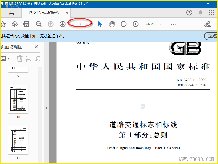Image resolution: width=218 pixels, height=164 pixels.
Task: Zoom out with the minus icon
Action: (124, 24)
